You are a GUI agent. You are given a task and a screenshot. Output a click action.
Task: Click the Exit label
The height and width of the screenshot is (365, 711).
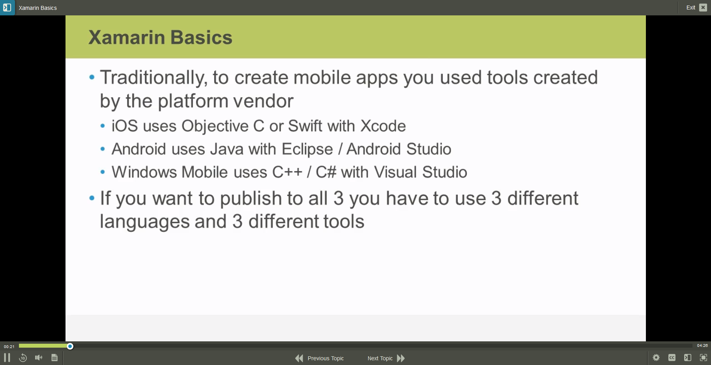[691, 7]
